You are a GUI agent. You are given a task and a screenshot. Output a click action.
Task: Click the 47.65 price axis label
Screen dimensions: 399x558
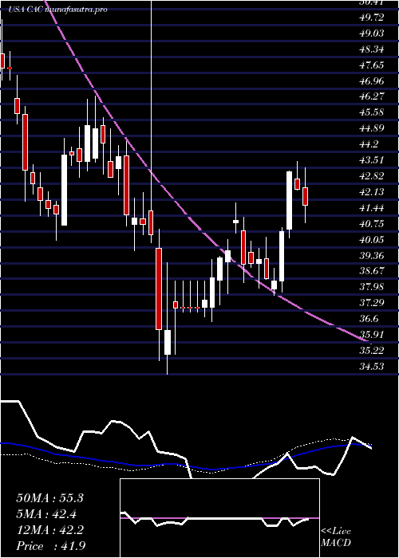tap(372, 65)
